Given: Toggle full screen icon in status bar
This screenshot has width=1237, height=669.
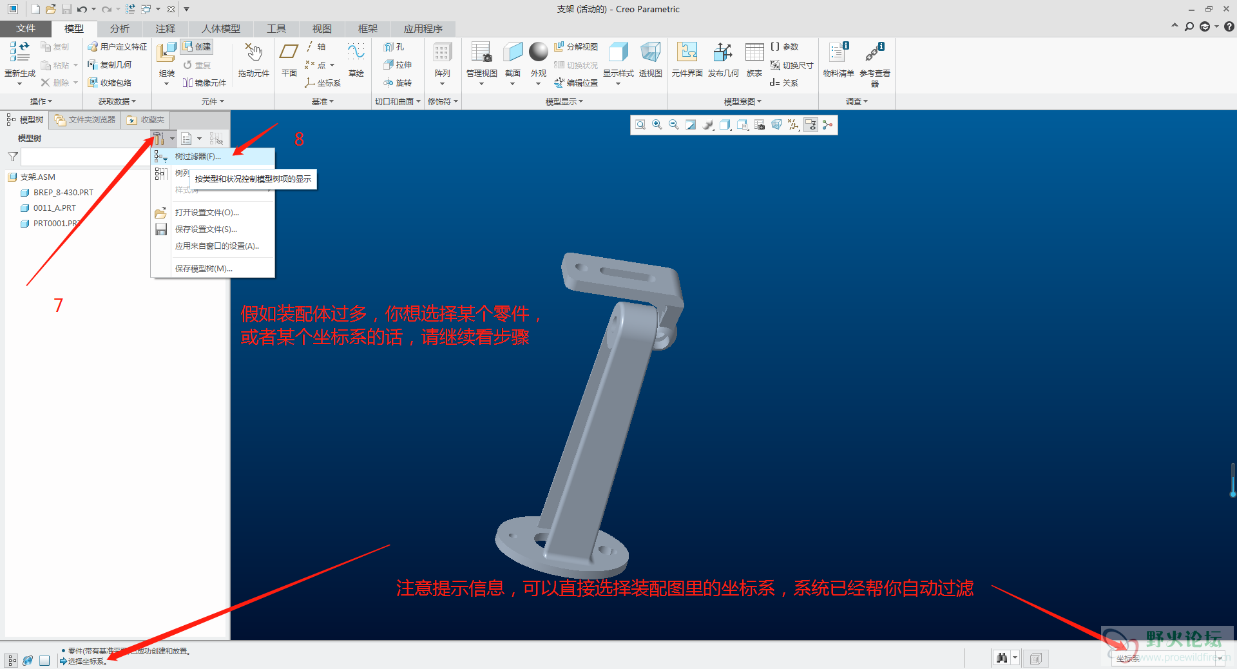Looking at the screenshot, I should (44, 660).
